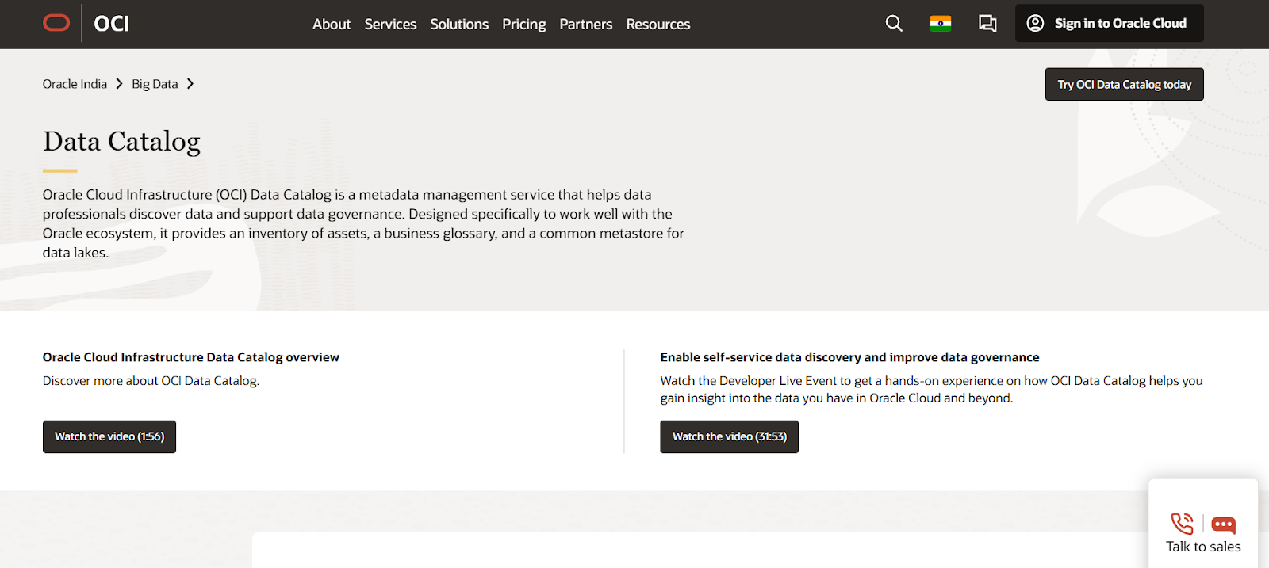
Task: Click the phone icon in Talk to sales
Action: [1182, 524]
